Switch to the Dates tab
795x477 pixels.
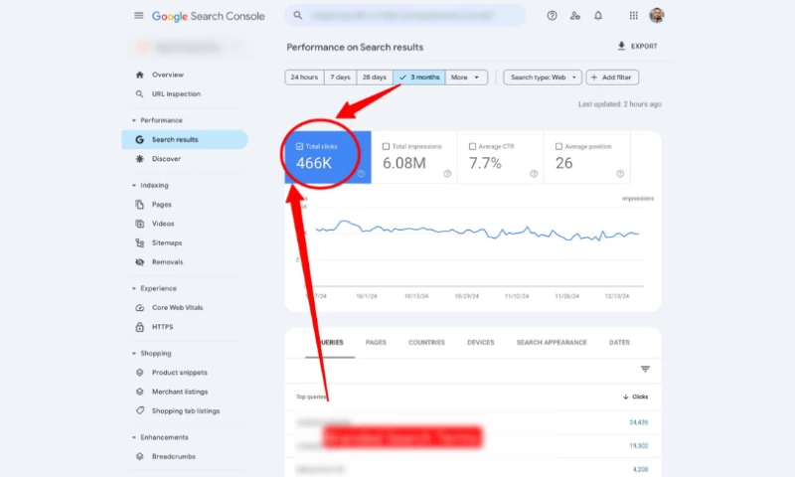(x=619, y=343)
